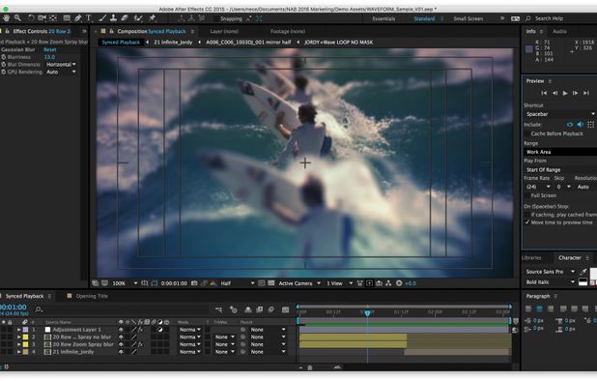
Task: Play the preview
Action: click(565, 93)
